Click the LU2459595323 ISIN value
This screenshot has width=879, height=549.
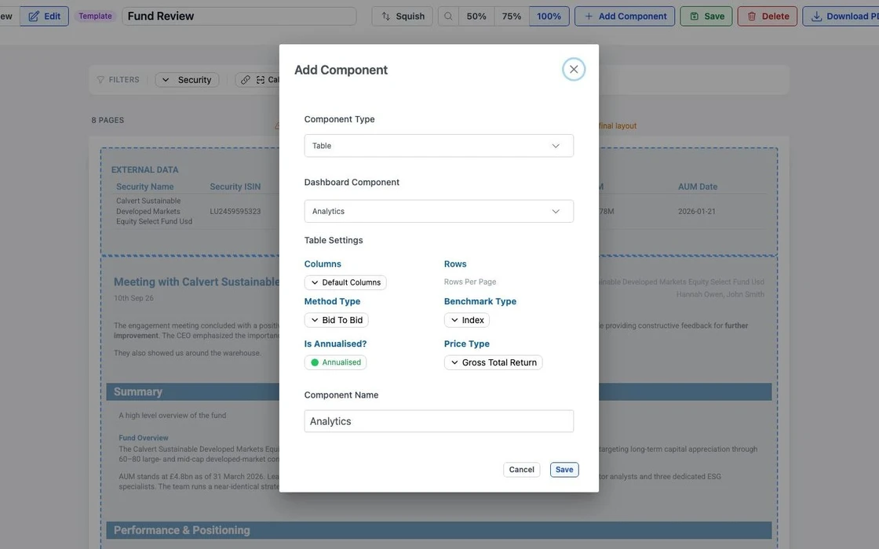point(235,211)
